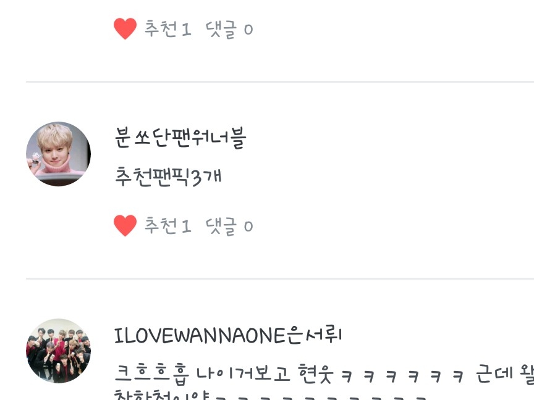Select the 추천1 label under 추천팬픽3개
This screenshot has width=534, height=400.
point(167,225)
